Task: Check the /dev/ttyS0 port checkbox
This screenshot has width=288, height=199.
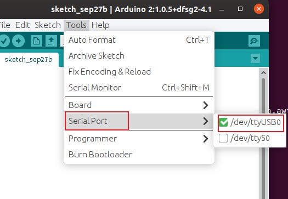Action: pos(223,138)
